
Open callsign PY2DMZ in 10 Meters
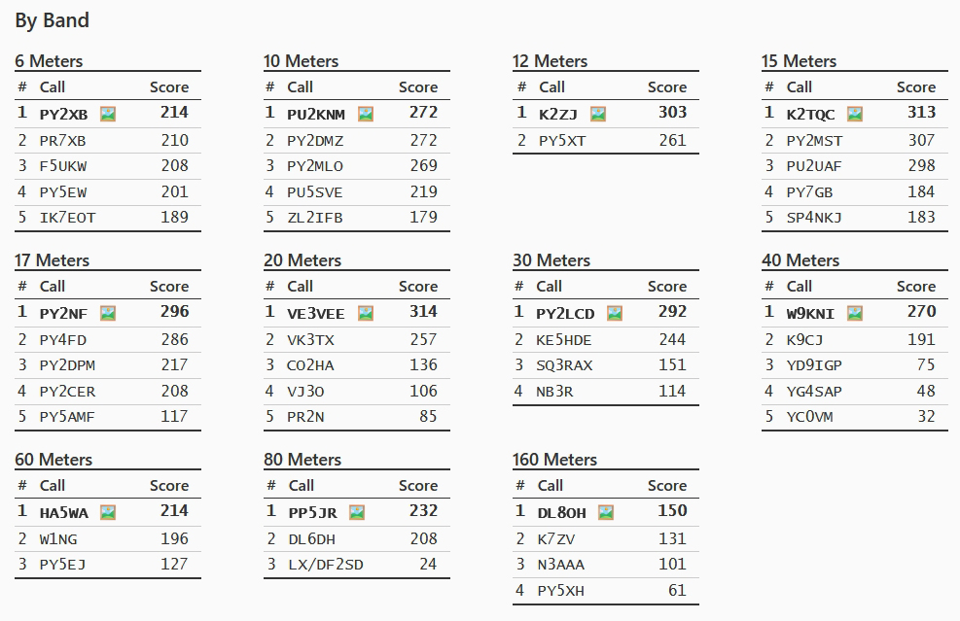click(315, 141)
